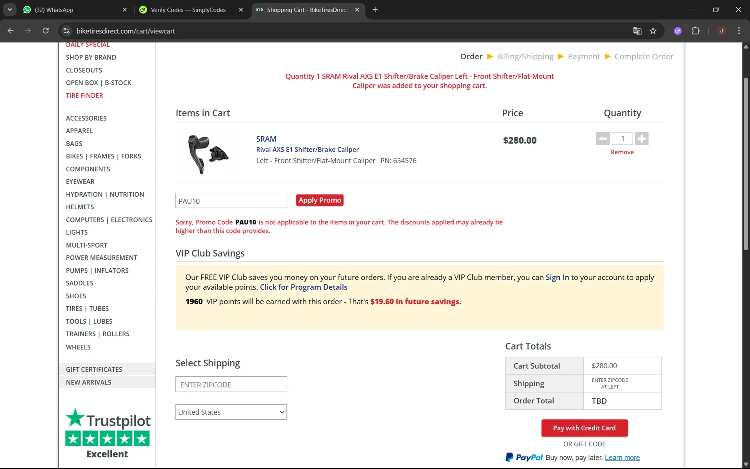Click the address bar URL
The width and height of the screenshot is (750, 469).
click(126, 31)
